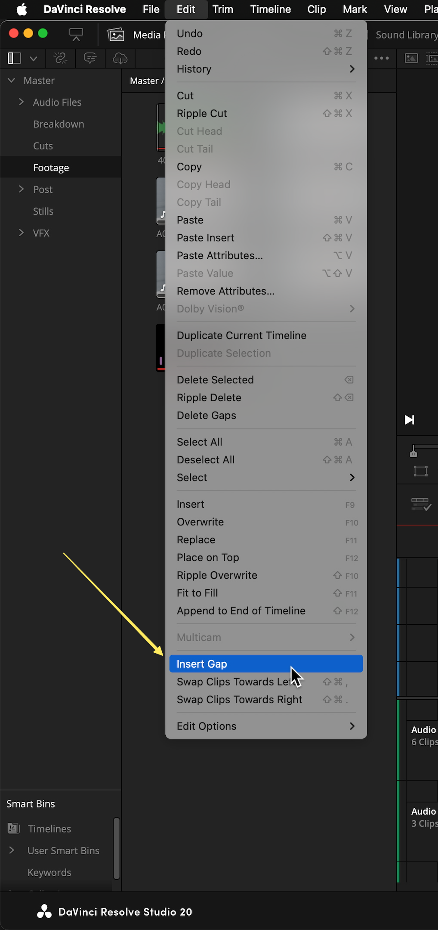Expand the Post bin
This screenshot has height=930, width=438.
(21, 189)
